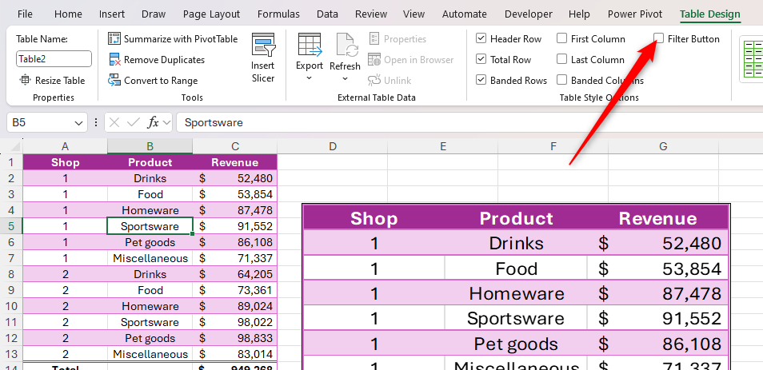
Task: Enable the First Column checkbox
Action: pos(562,38)
